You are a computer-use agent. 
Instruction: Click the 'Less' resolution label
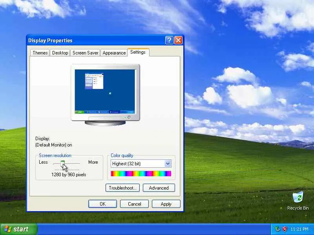click(43, 162)
